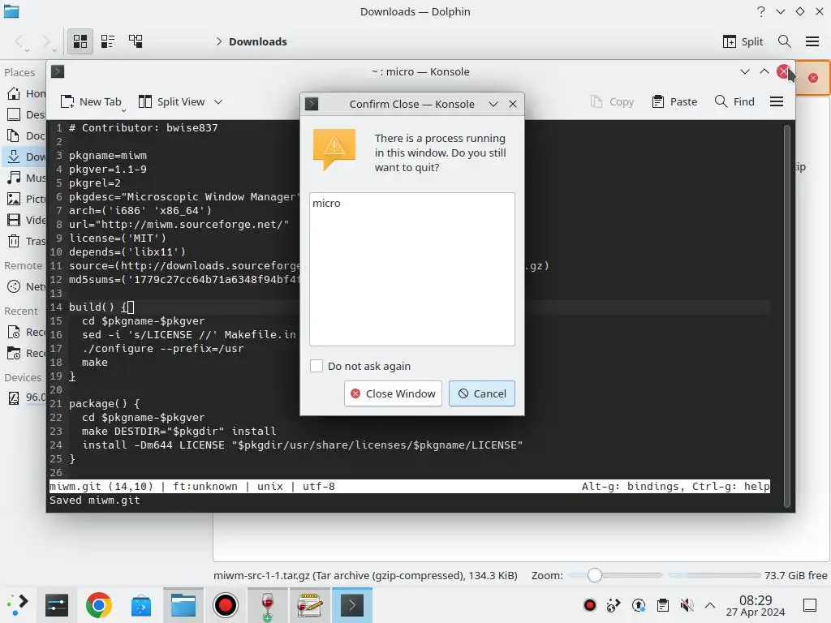Click the Confirm Close dialog minimize chevron
Screen dimensions: 831x623
pyautogui.click(x=493, y=105)
